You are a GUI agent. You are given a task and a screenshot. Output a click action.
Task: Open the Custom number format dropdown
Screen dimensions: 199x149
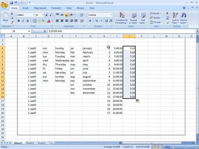[x=111, y=15]
